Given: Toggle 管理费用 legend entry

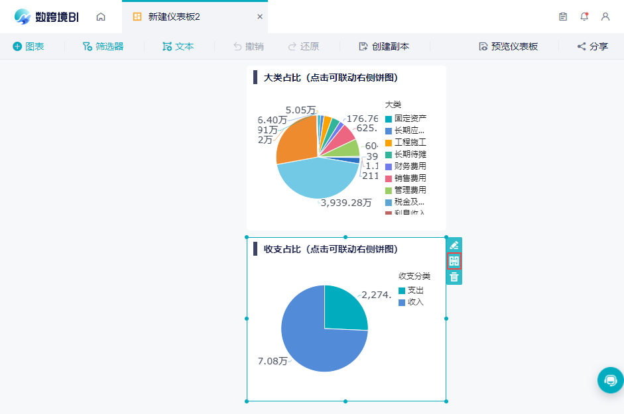Looking at the screenshot, I should pos(406,190).
